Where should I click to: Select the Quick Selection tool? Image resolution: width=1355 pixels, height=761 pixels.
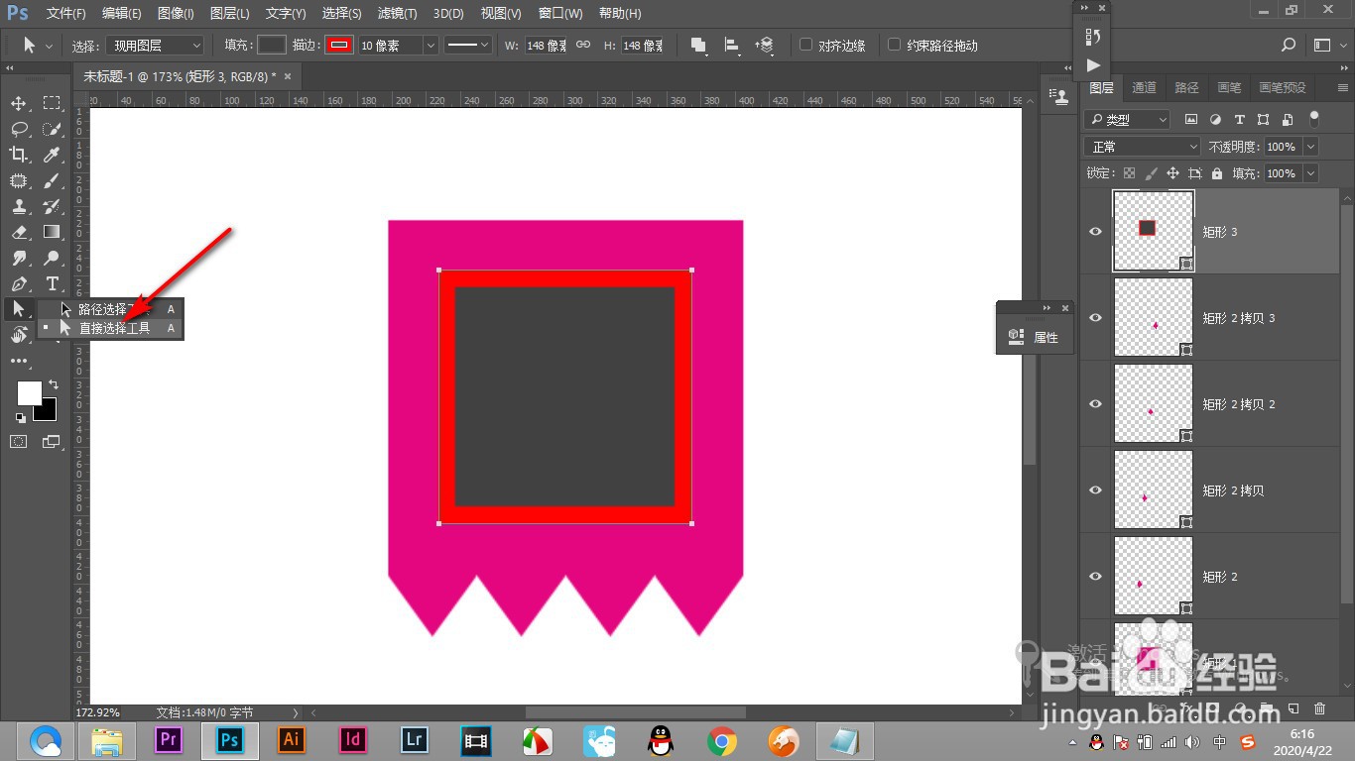[52, 129]
